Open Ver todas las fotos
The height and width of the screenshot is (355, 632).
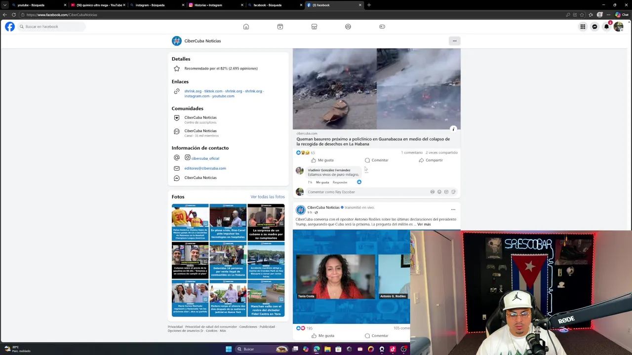(x=268, y=197)
